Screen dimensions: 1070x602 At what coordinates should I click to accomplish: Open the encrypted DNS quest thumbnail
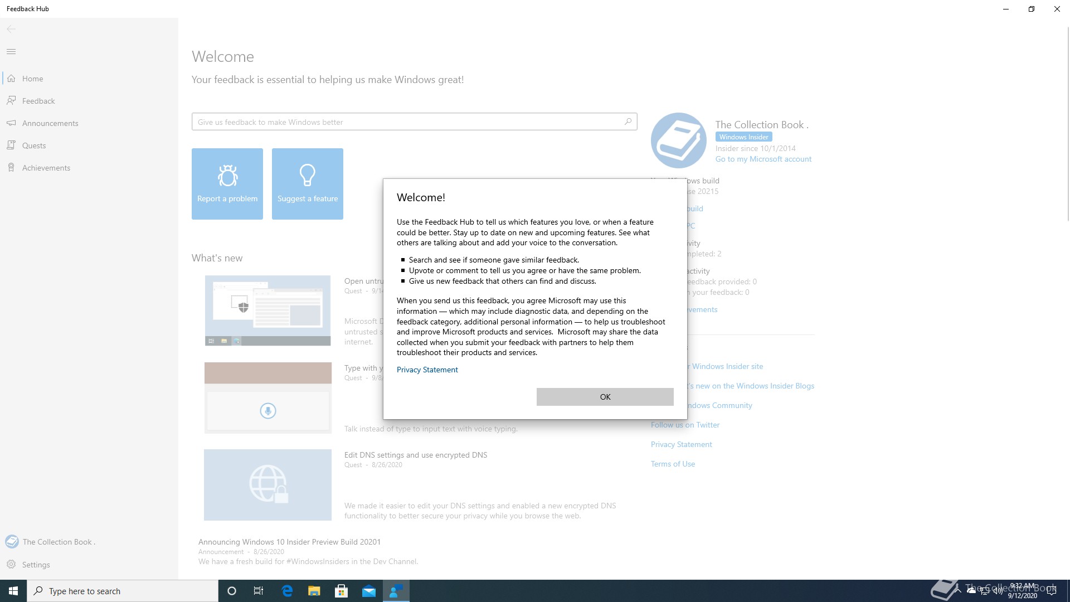[267, 485]
